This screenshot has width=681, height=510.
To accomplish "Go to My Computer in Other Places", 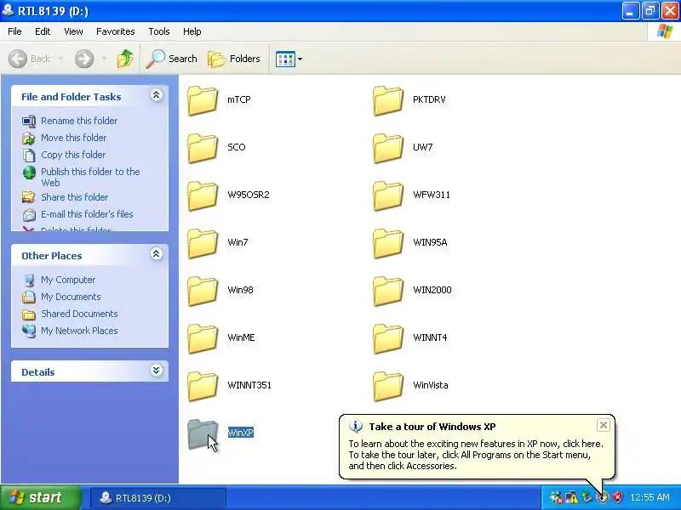I will (x=68, y=280).
